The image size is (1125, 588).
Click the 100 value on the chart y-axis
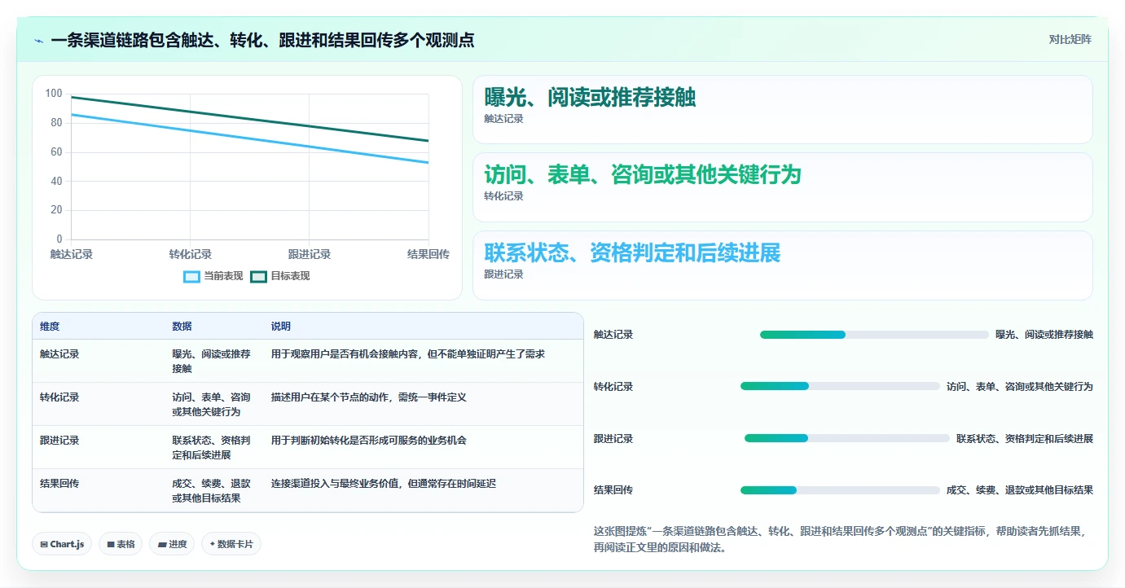pos(54,94)
